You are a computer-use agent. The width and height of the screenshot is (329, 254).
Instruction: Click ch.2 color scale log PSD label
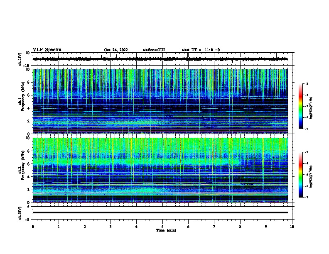tap(311, 177)
